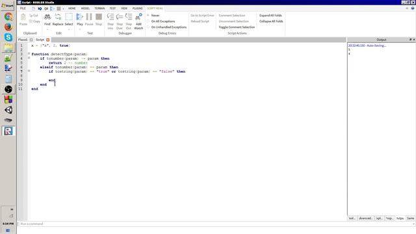Select the Never debug errors option
This screenshot has height=234, width=416.
pyautogui.click(x=153, y=16)
